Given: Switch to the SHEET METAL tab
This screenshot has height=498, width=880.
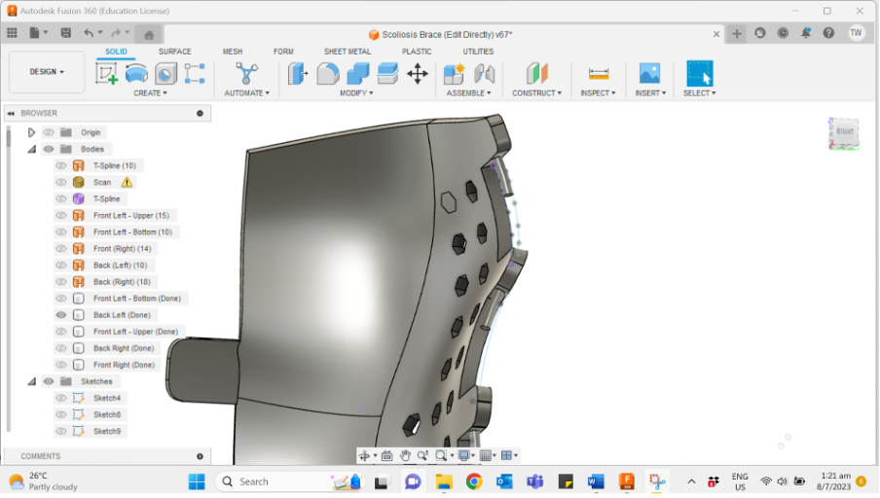Looking at the screenshot, I should [x=348, y=52].
